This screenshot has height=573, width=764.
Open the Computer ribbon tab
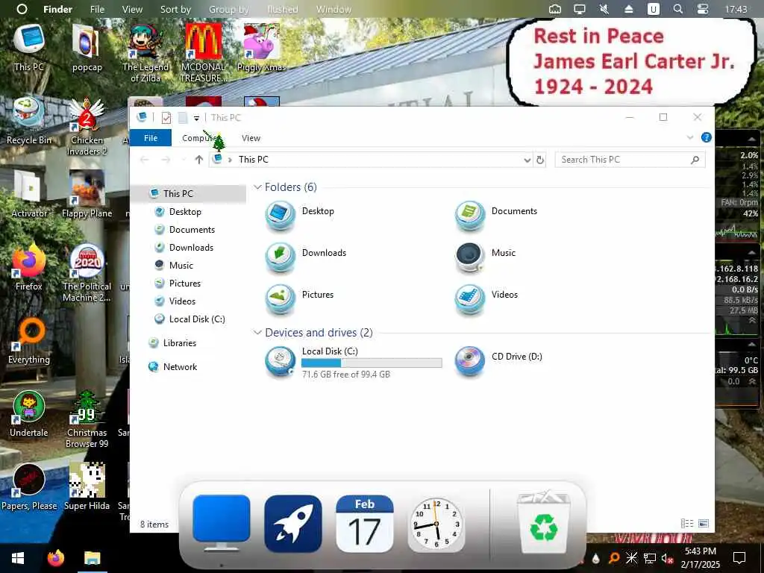[x=200, y=138]
